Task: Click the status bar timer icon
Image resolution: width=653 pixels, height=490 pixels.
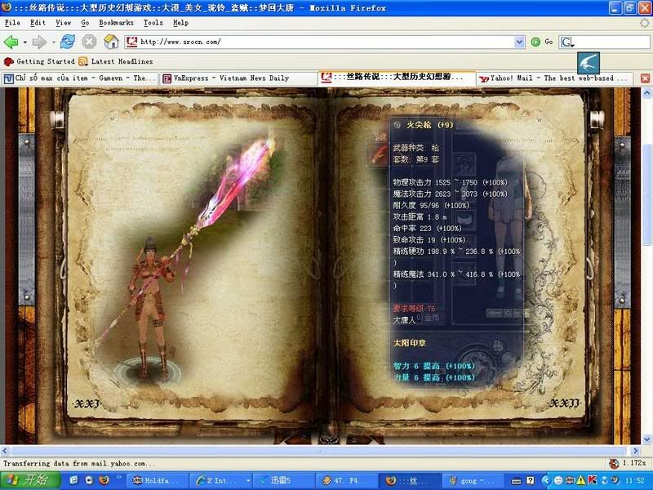Action: tap(614, 463)
